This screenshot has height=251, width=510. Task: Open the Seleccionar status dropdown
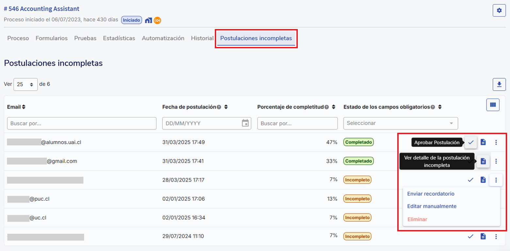400,123
